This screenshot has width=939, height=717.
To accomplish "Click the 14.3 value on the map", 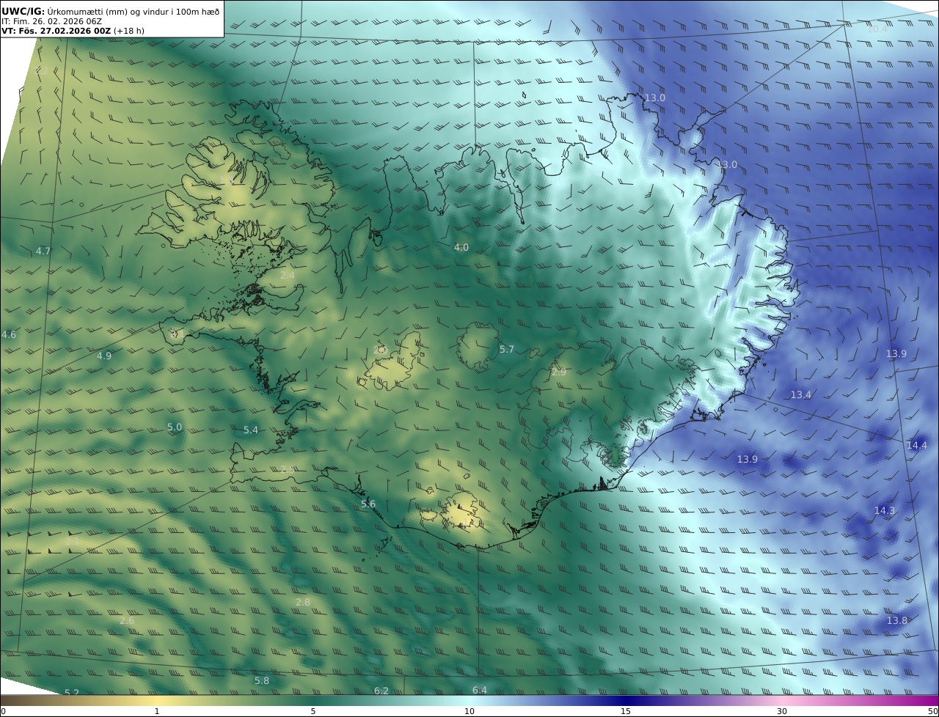I will click(x=885, y=510).
